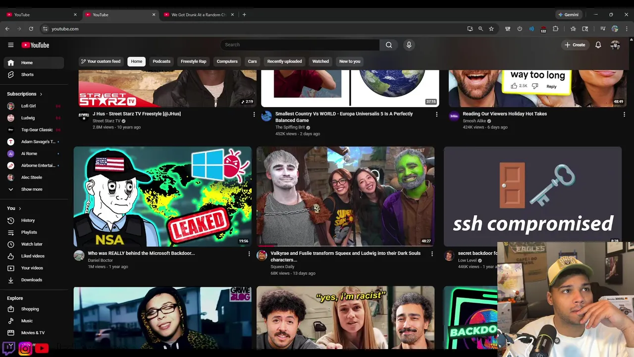
Task: Open options menu for Microsoft Backdoor video
Action: click(x=249, y=253)
